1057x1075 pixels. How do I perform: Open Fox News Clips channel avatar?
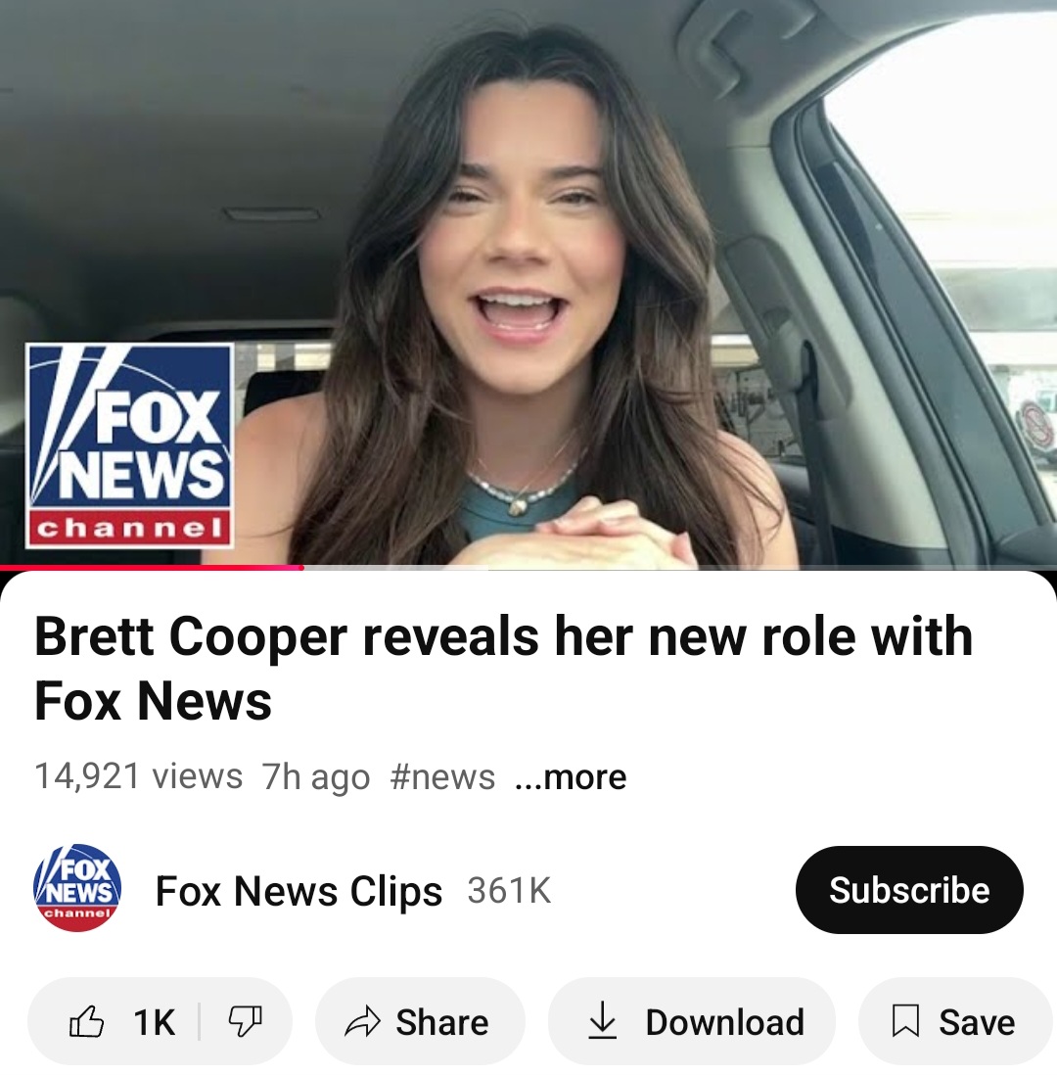tap(77, 889)
